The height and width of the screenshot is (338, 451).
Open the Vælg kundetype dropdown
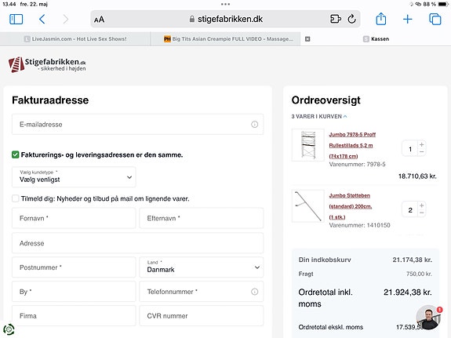click(74, 177)
